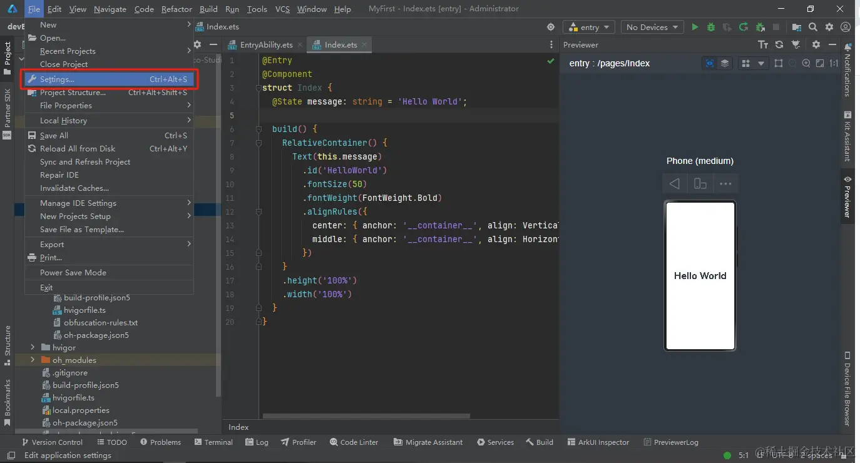
Task: Open Project Structure from the top toolbar icon
Action: point(797,27)
